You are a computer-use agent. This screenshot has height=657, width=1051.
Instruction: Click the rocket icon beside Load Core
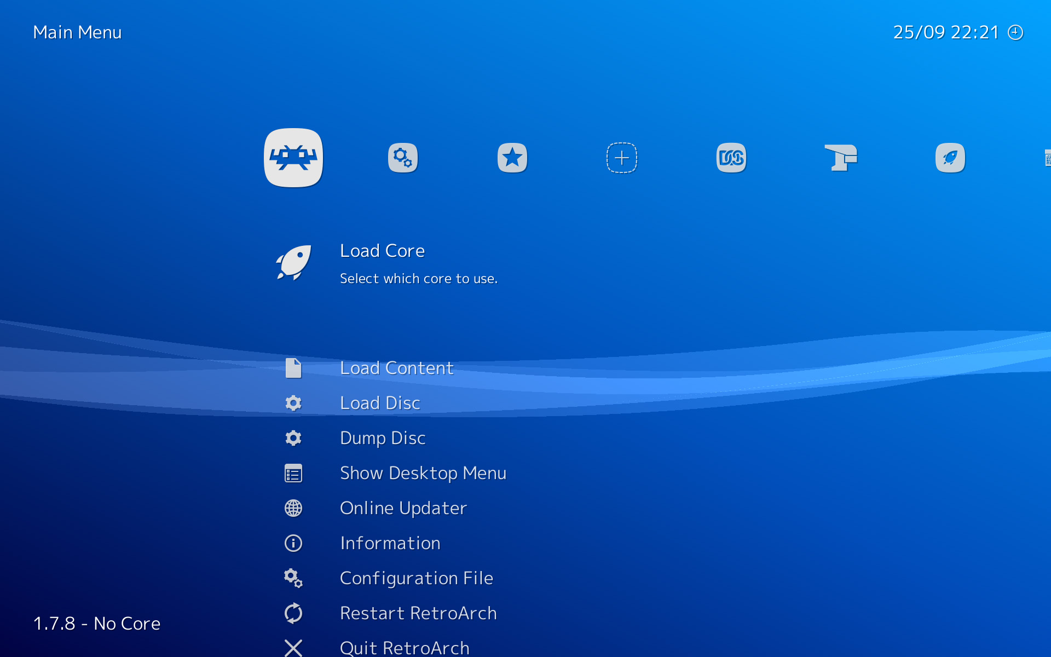293,263
